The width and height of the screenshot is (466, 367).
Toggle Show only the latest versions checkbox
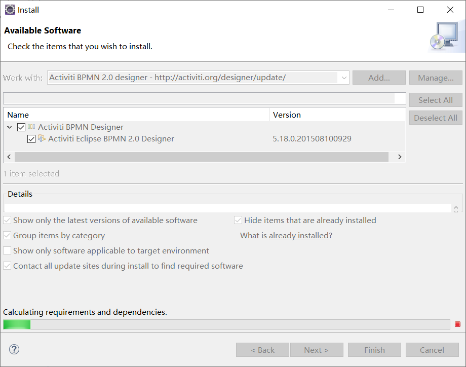[x=7, y=221]
